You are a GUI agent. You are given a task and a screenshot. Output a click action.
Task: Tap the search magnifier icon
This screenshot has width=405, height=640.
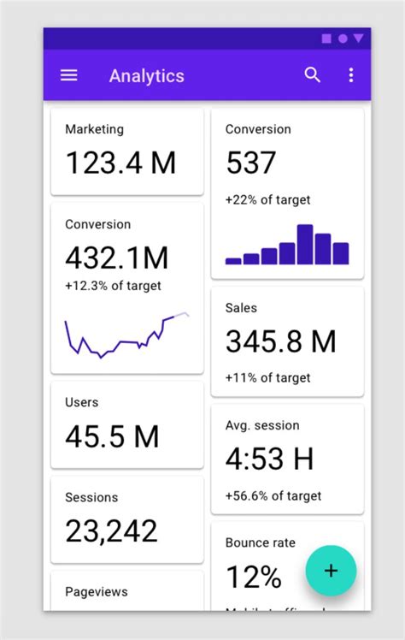coord(313,75)
